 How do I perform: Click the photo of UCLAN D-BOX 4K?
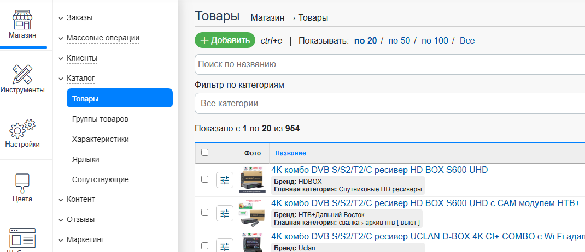coord(252,243)
